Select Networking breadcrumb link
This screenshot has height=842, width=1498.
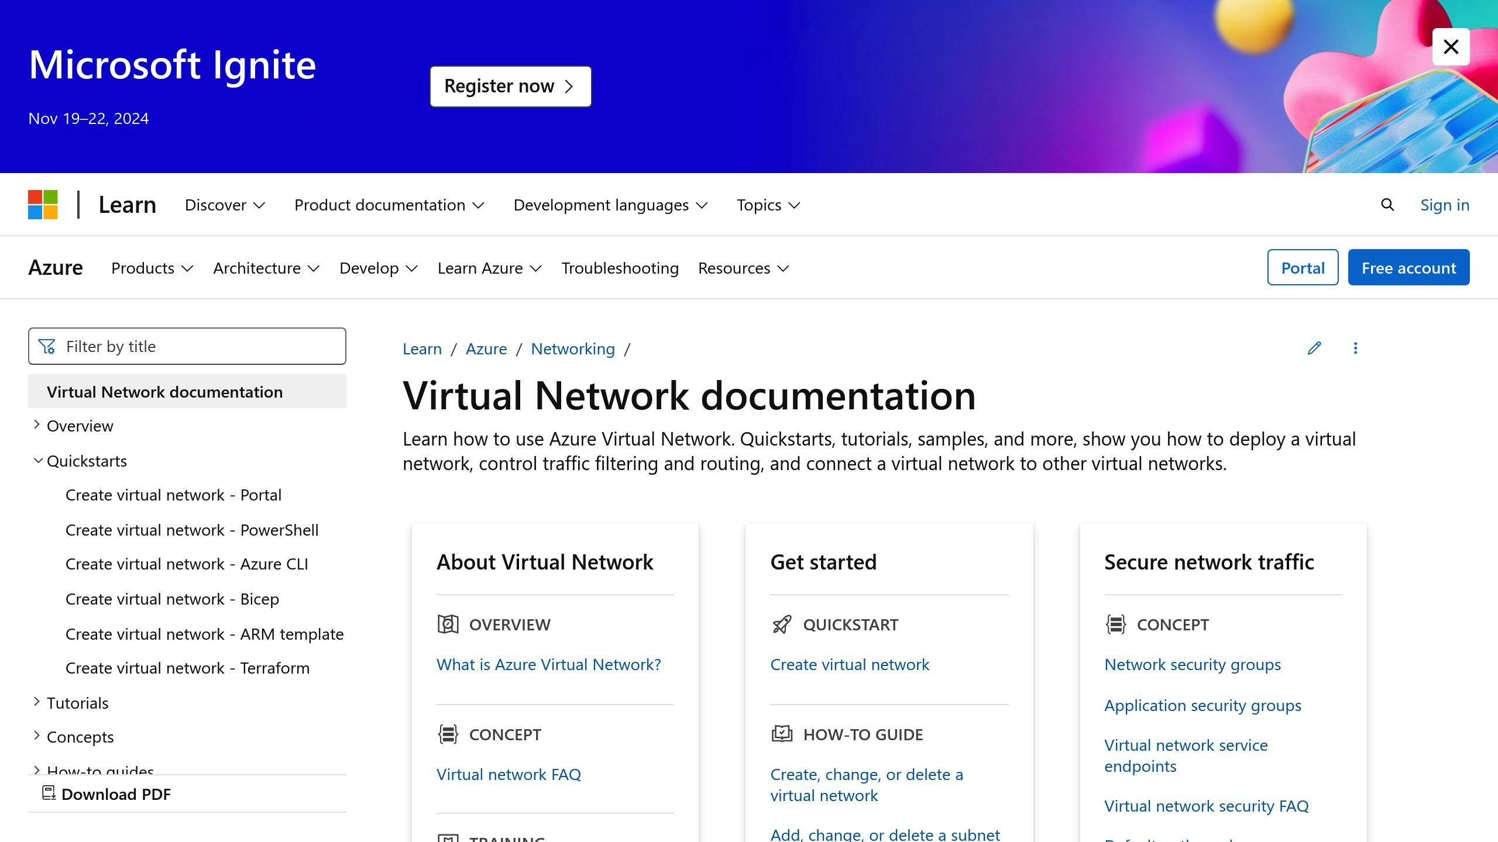click(x=572, y=347)
